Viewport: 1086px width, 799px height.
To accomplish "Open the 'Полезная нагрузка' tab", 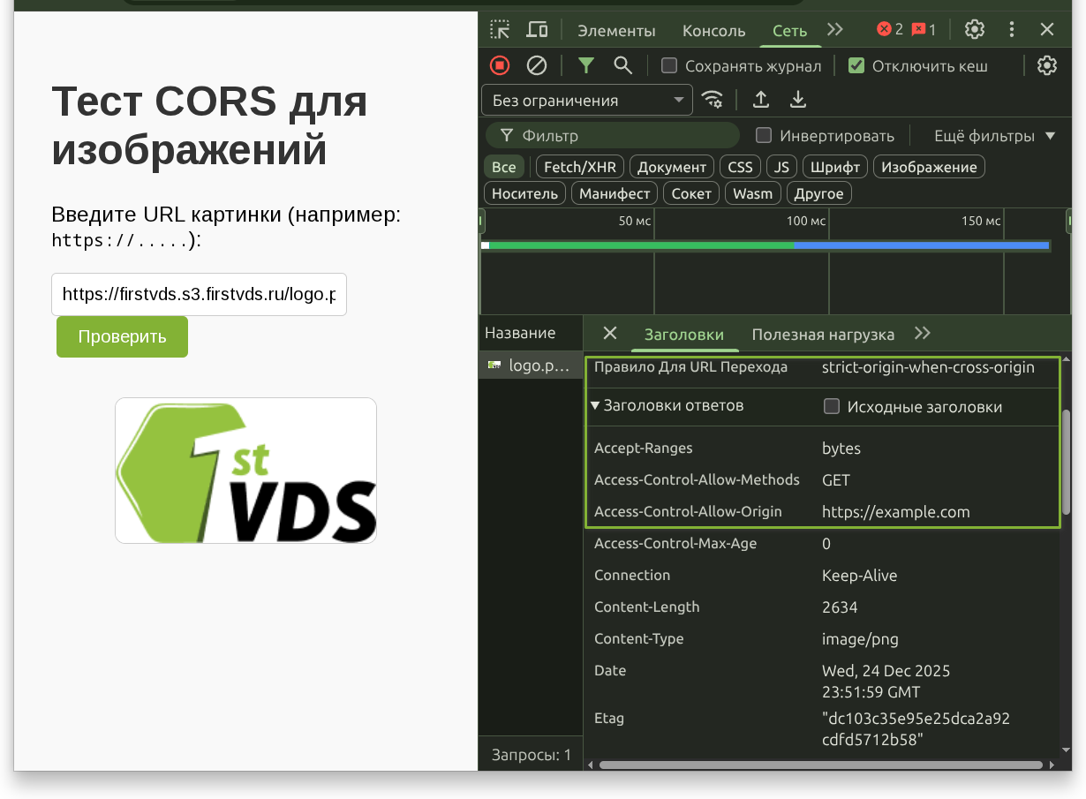I will [822, 335].
